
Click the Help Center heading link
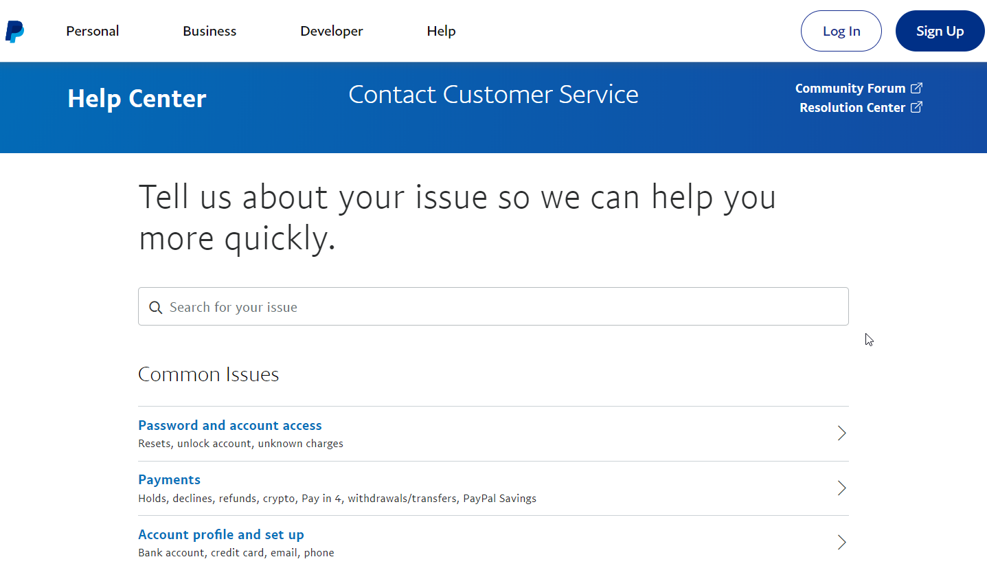(x=137, y=99)
